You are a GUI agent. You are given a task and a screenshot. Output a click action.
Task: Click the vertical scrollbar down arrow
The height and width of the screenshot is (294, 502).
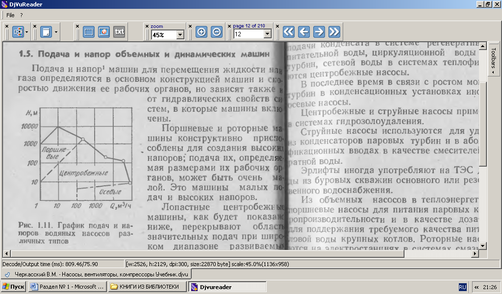coord(482,245)
